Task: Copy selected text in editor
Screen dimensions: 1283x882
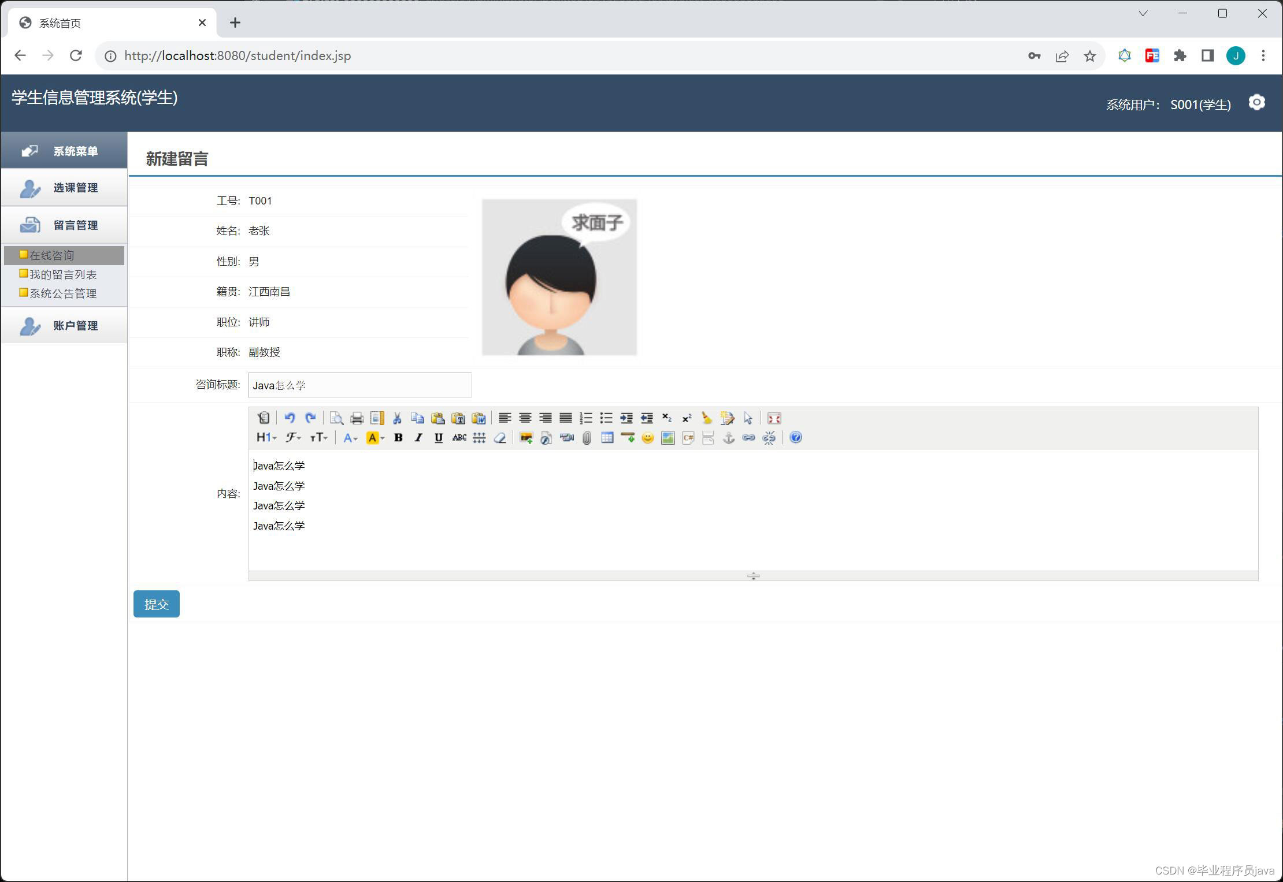Action: click(x=417, y=418)
